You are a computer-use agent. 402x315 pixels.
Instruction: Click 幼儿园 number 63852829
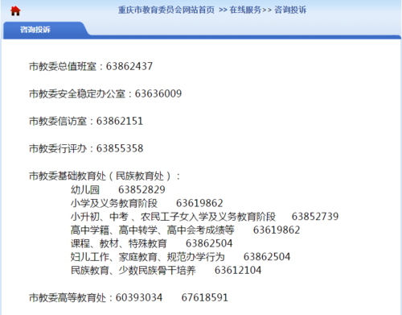142,190
